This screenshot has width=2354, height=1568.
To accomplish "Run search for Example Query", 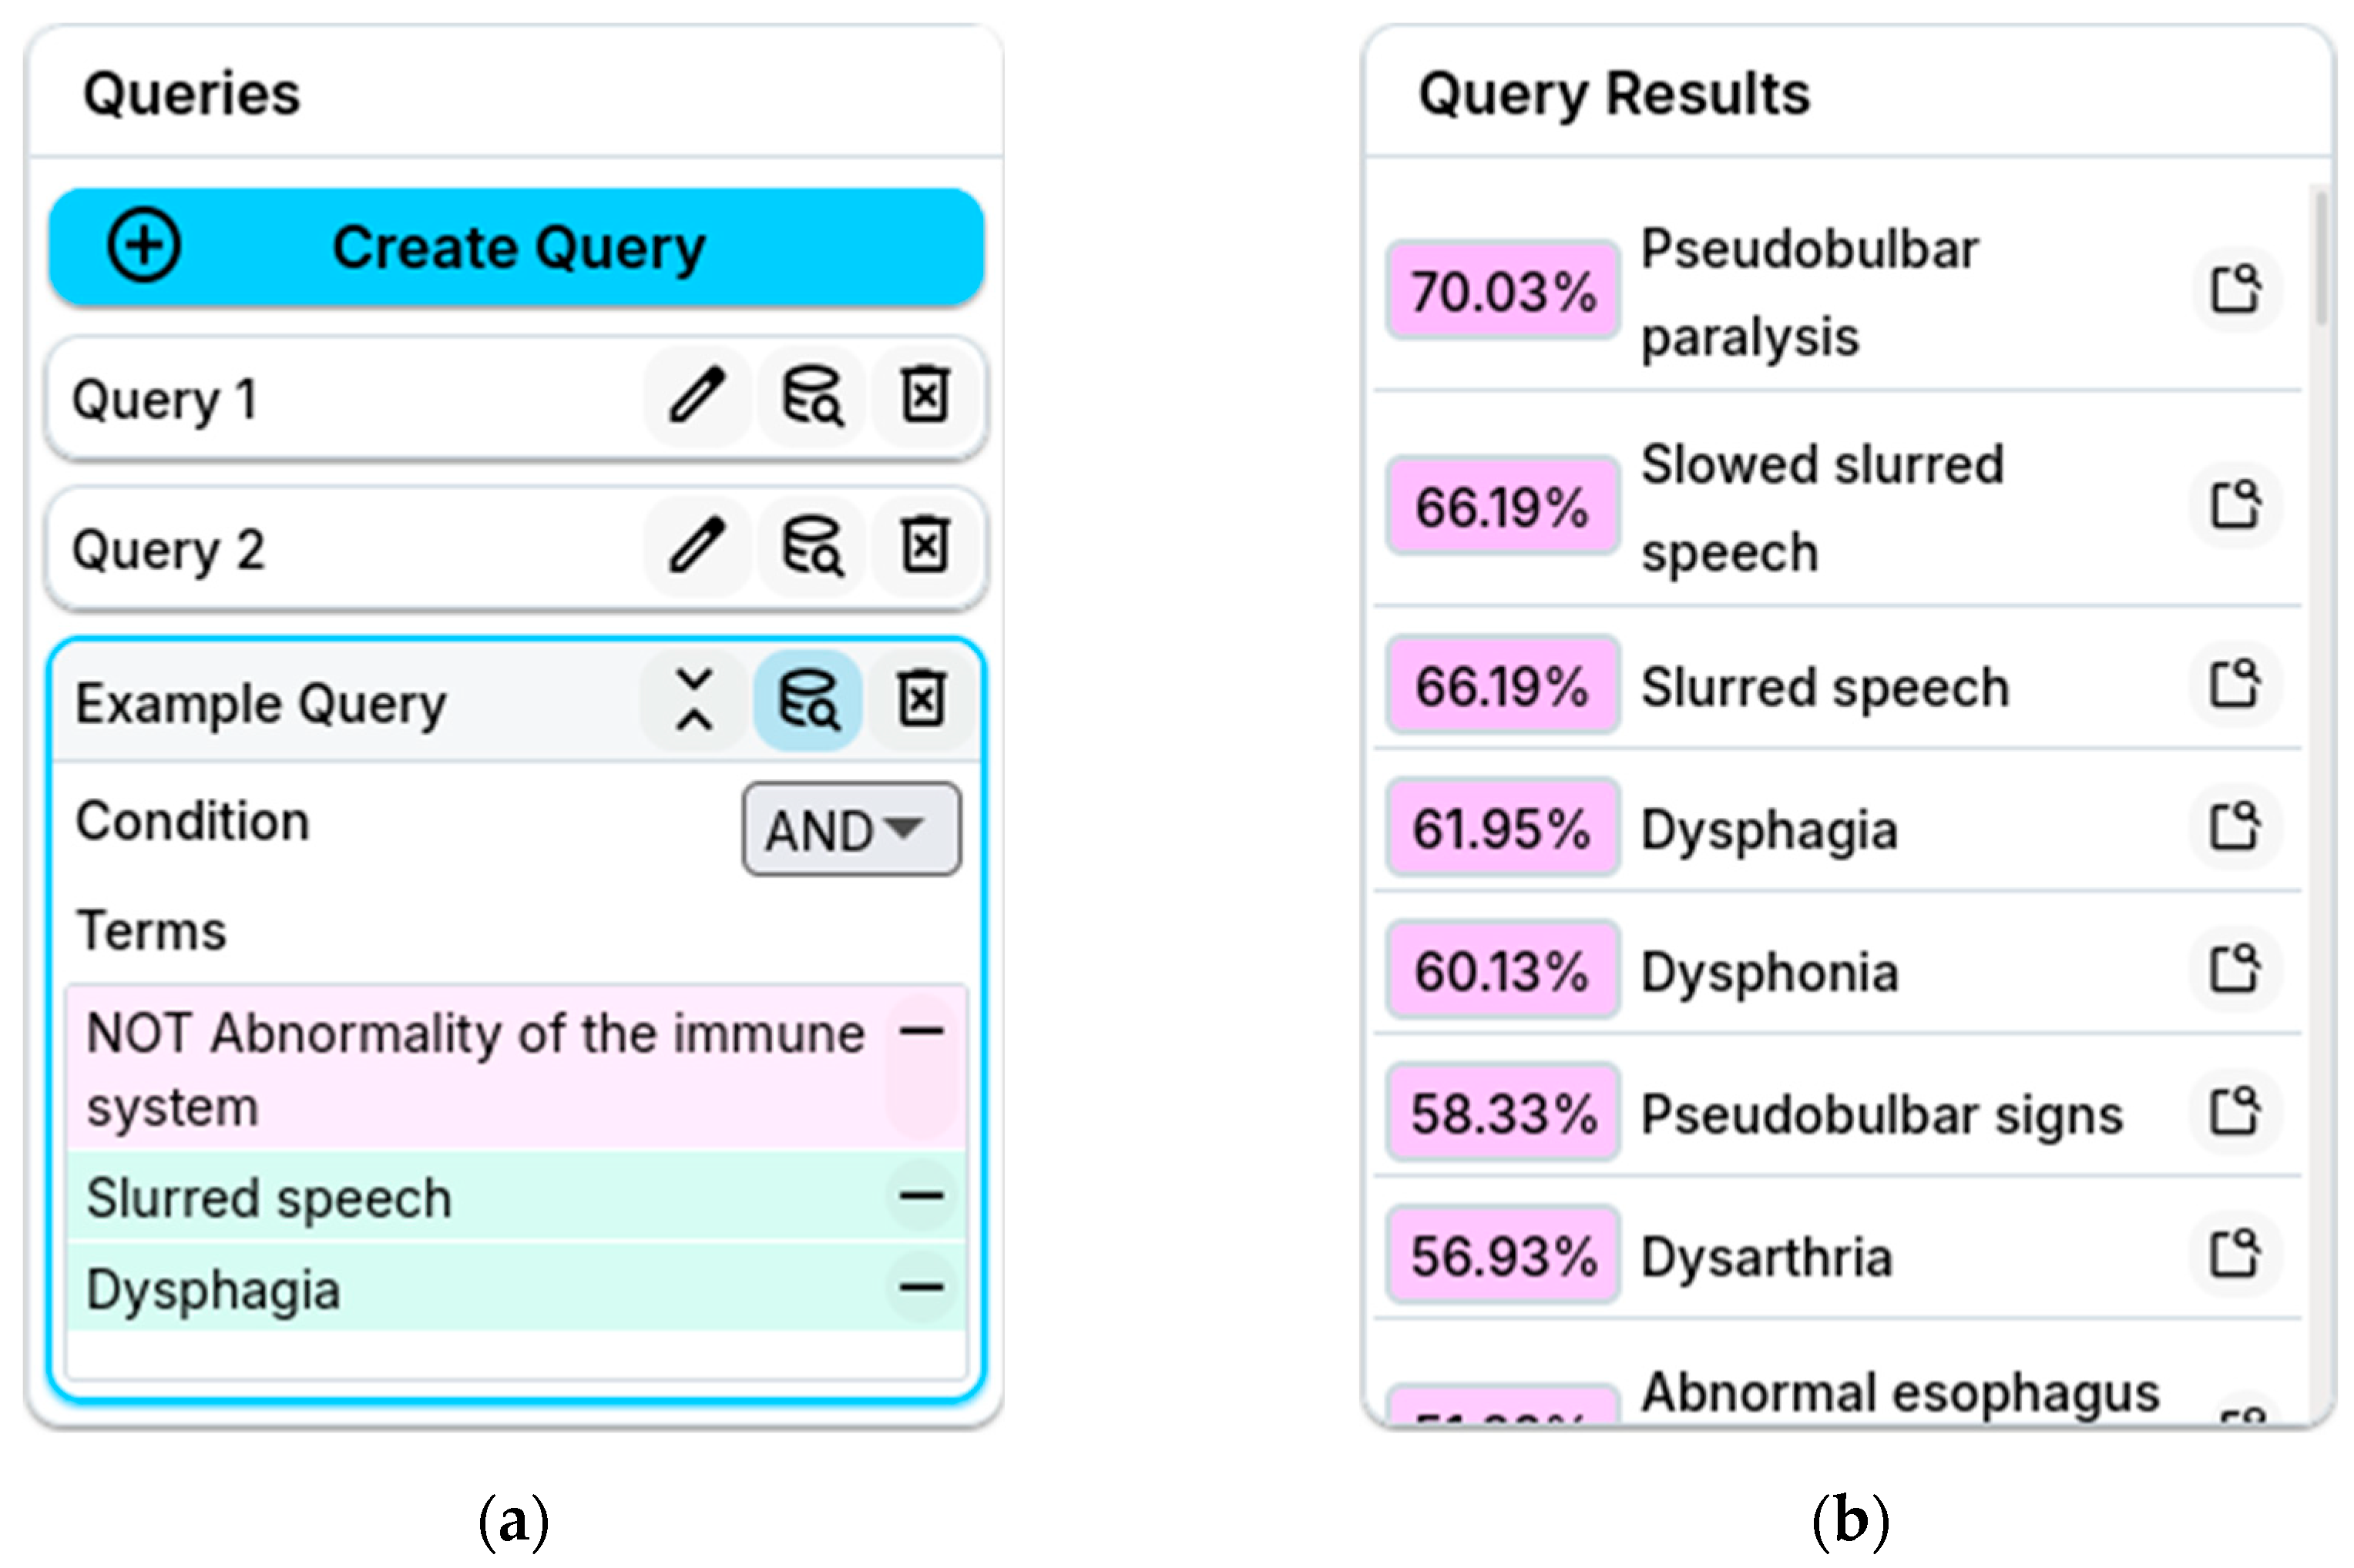I will coord(808,699).
